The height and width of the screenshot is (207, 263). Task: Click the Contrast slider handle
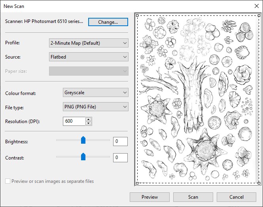83,157
